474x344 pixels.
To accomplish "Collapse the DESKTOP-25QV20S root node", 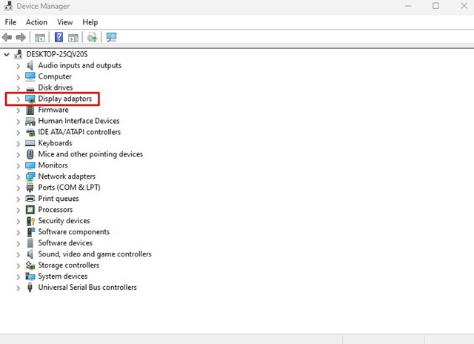I will coord(7,55).
